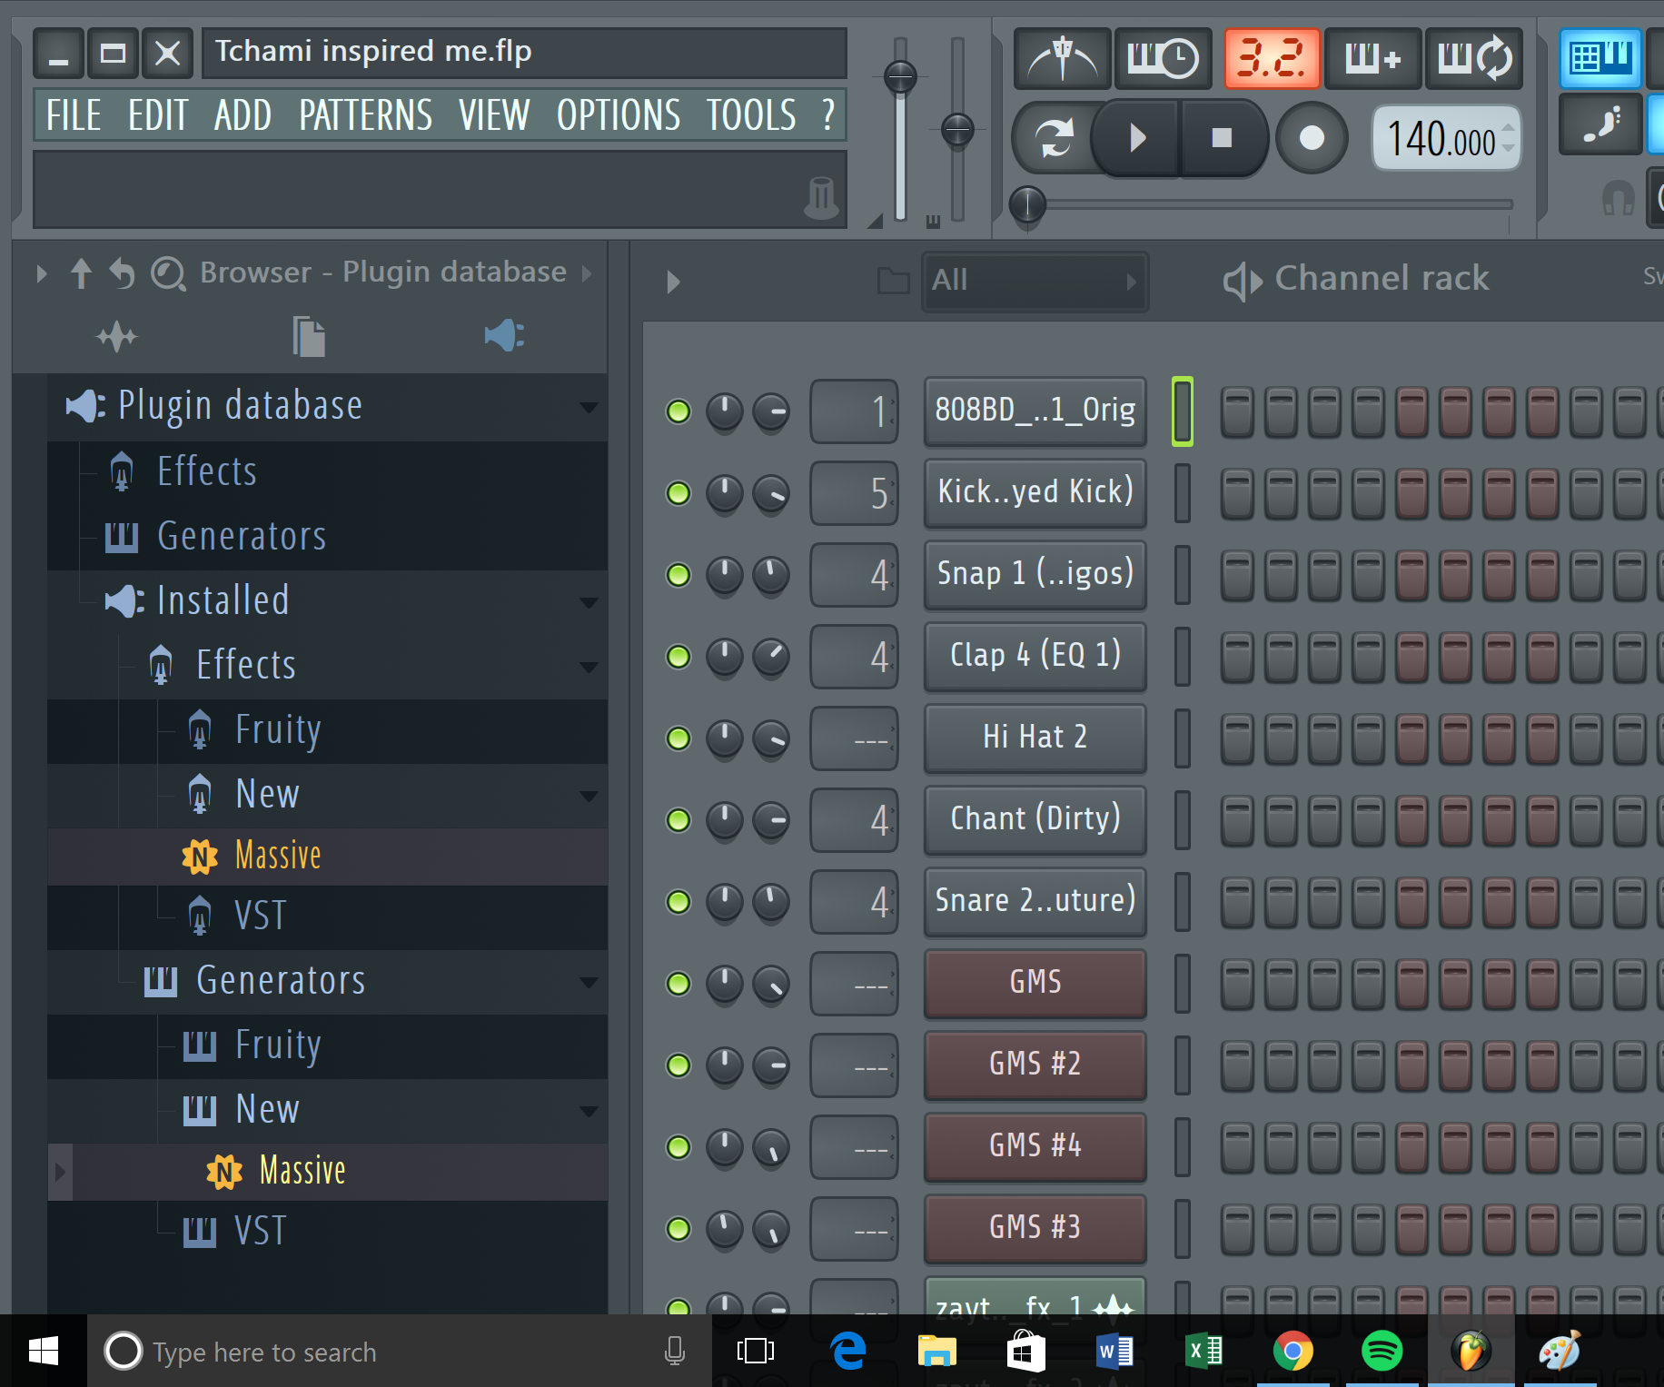Mute the Kick channel's green LED
The height and width of the screenshot is (1387, 1664).
[678, 494]
